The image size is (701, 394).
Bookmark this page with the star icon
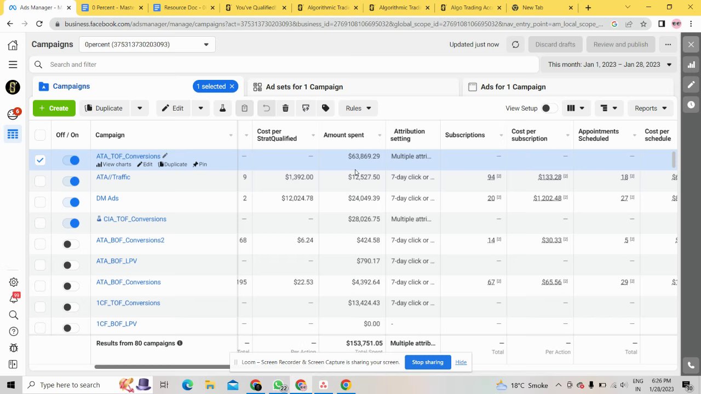(643, 24)
